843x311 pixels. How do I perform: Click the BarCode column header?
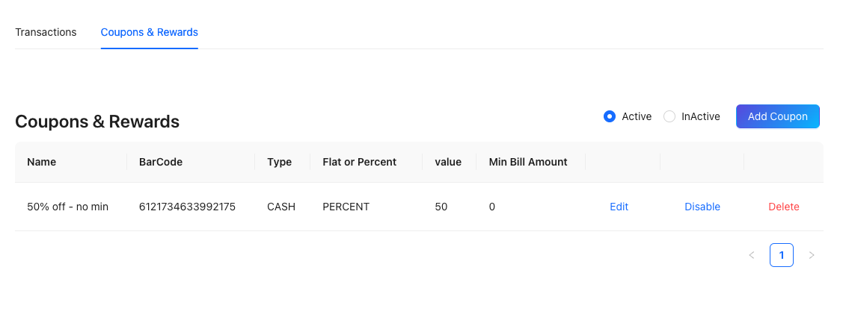[161, 162]
